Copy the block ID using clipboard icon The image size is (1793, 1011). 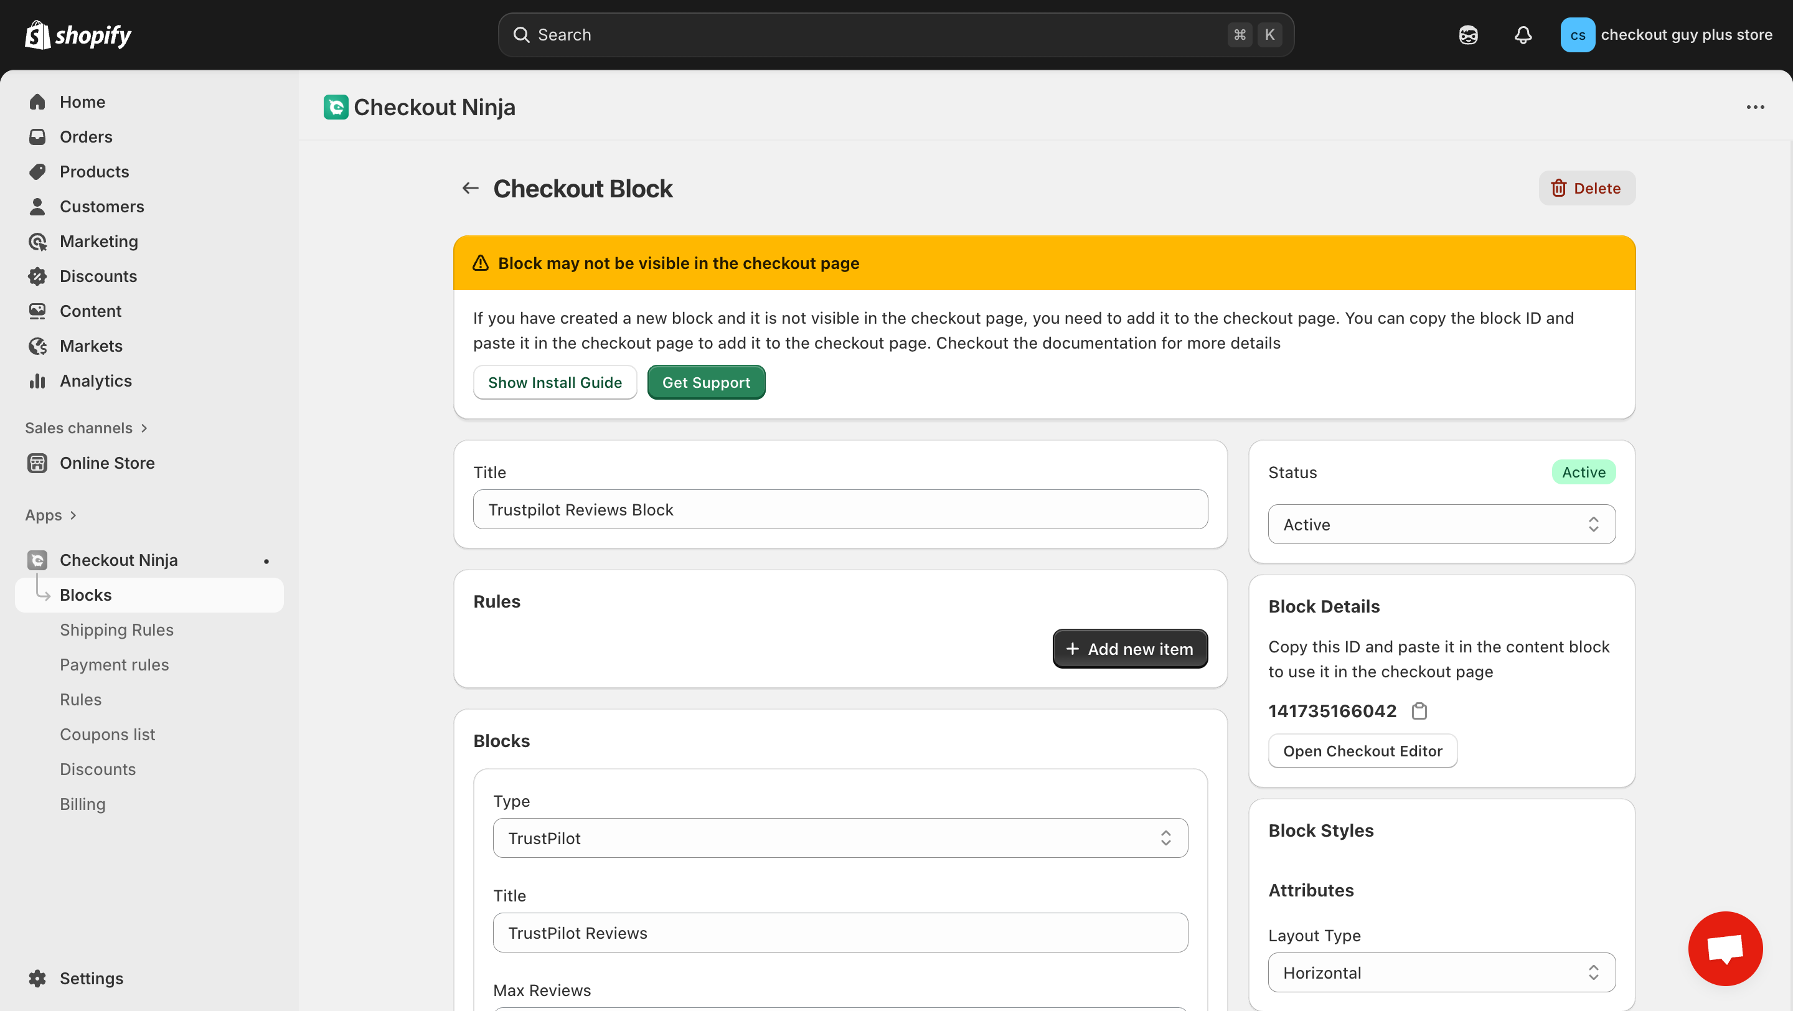(x=1420, y=710)
